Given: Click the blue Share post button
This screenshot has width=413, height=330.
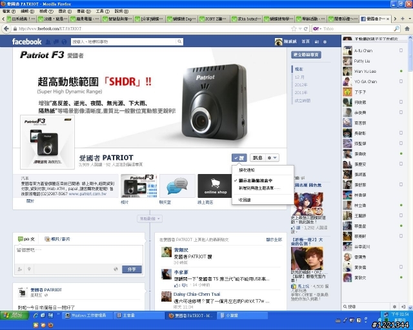Looking at the screenshot, I should point(132,269).
